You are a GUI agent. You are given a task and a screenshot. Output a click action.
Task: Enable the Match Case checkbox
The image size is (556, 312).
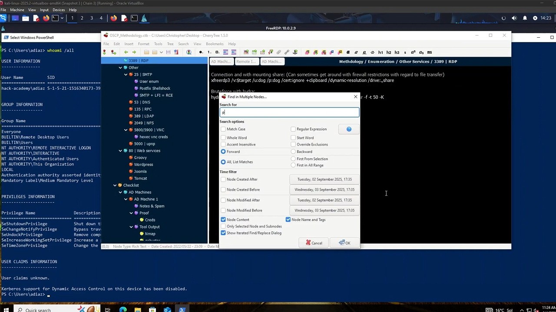point(223,129)
